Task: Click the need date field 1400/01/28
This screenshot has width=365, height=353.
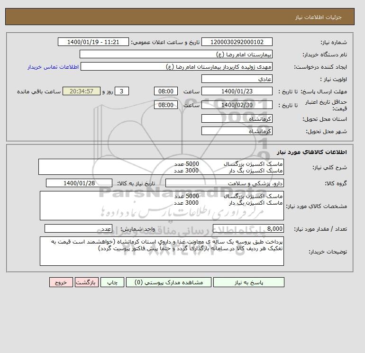Action: coord(79,183)
